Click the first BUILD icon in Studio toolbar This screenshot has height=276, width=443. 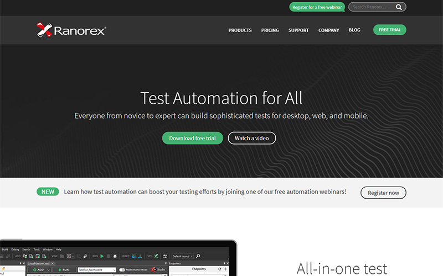[x=133, y=256]
